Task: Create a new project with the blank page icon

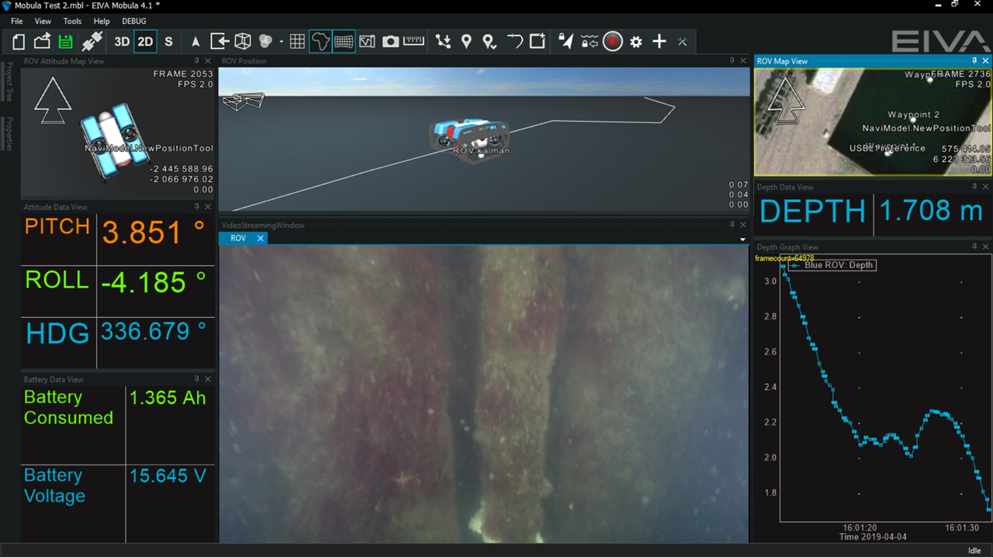Action: (x=19, y=42)
